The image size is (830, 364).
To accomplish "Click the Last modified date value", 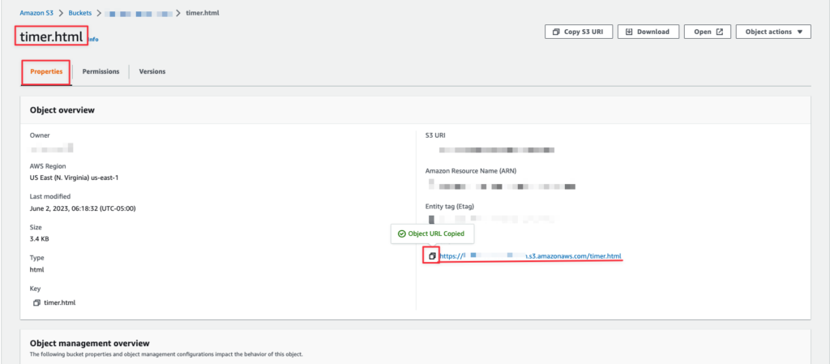I will pyautogui.click(x=83, y=208).
